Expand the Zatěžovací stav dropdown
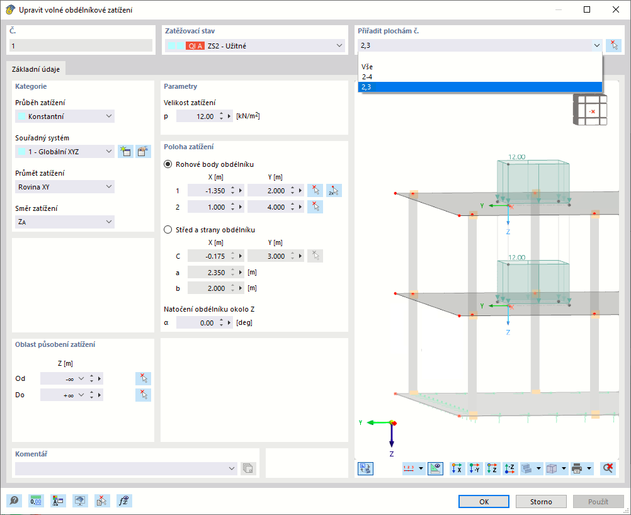Screen dimensions: 631x515 pyautogui.click(x=339, y=46)
